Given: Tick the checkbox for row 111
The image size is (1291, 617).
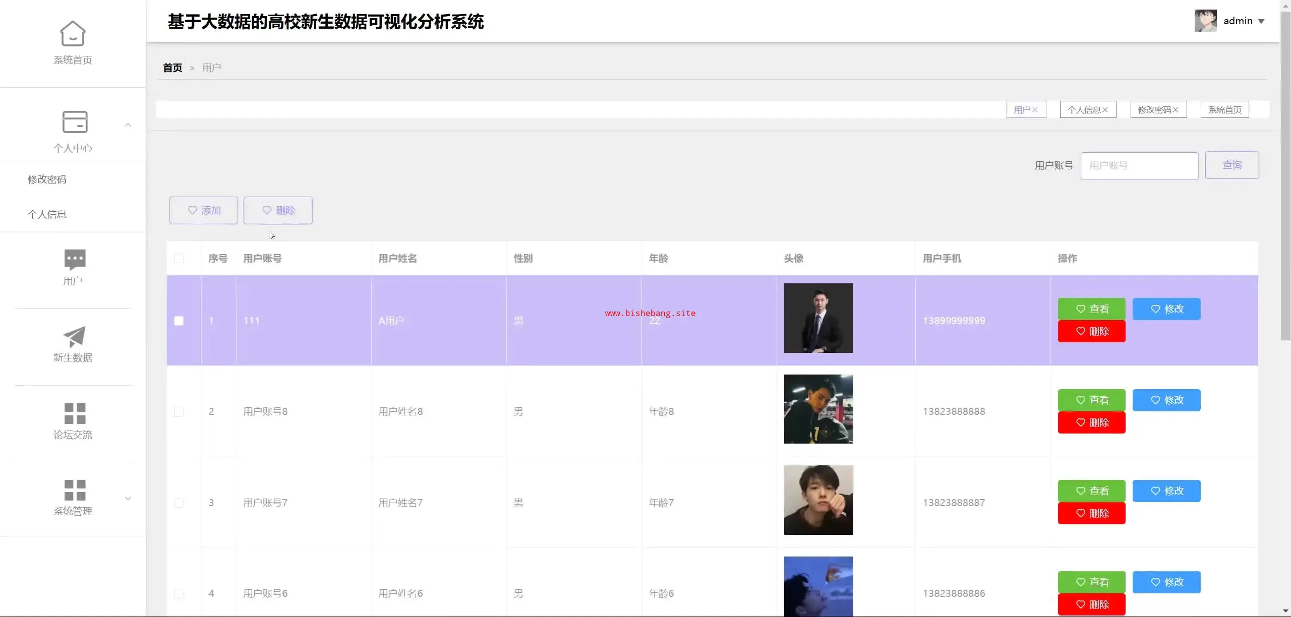Looking at the screenshot, I should [179, 321].
